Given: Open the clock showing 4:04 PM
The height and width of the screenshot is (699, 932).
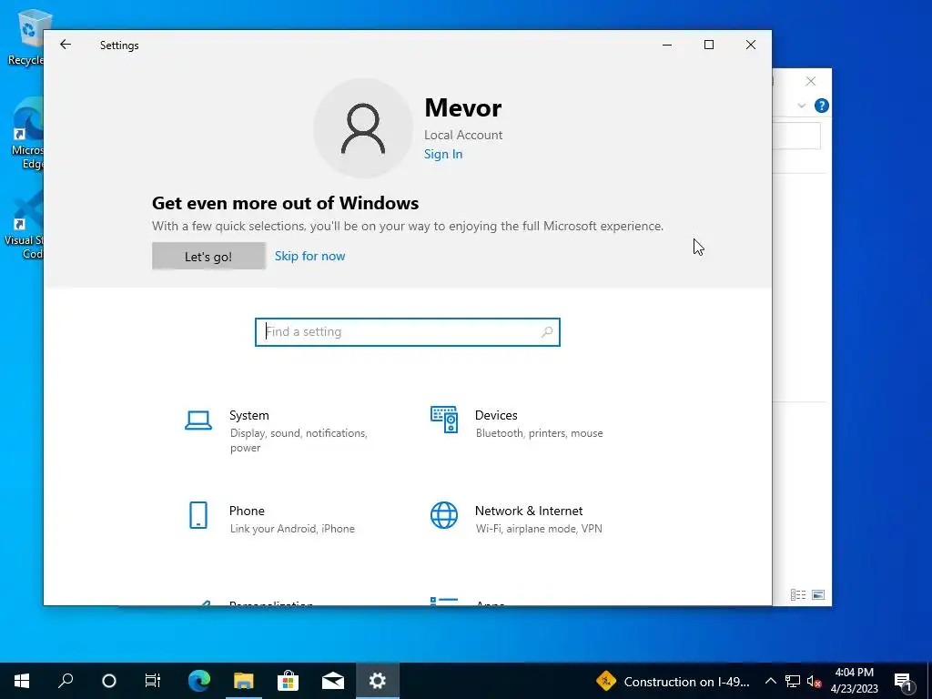Looking at the screenshot, I should coord(854,681).
